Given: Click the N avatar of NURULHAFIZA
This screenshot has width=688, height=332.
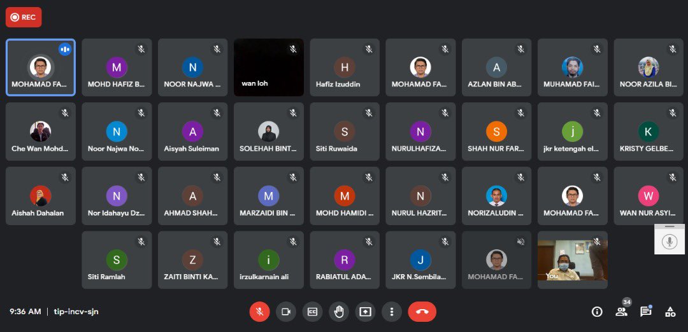Looking at the screenshot, I should (420, 132).
